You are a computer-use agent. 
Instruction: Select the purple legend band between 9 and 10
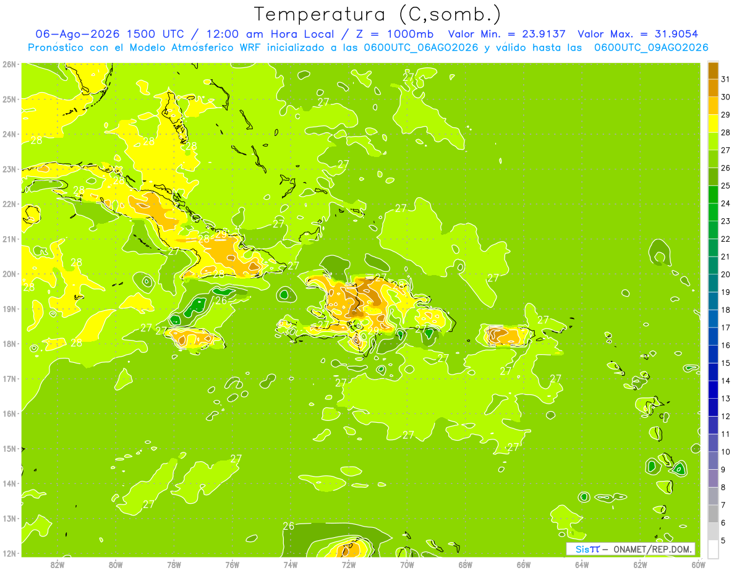click(713, 461)
